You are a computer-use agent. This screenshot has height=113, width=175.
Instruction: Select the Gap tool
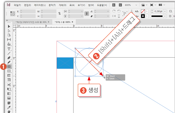click(9, 40)
